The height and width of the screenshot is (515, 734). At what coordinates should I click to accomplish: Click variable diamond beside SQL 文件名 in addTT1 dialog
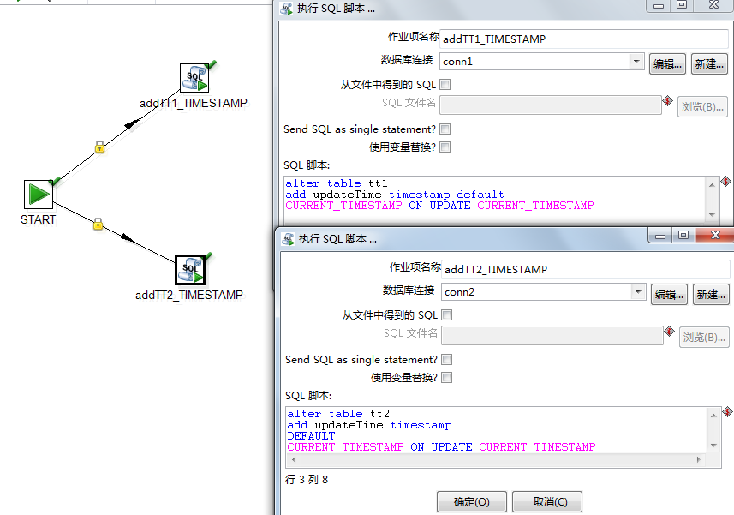point(667,100)
